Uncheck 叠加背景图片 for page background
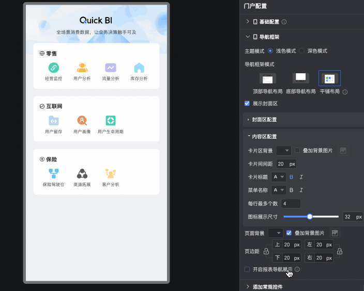364x291 pixels. point(289,233)
